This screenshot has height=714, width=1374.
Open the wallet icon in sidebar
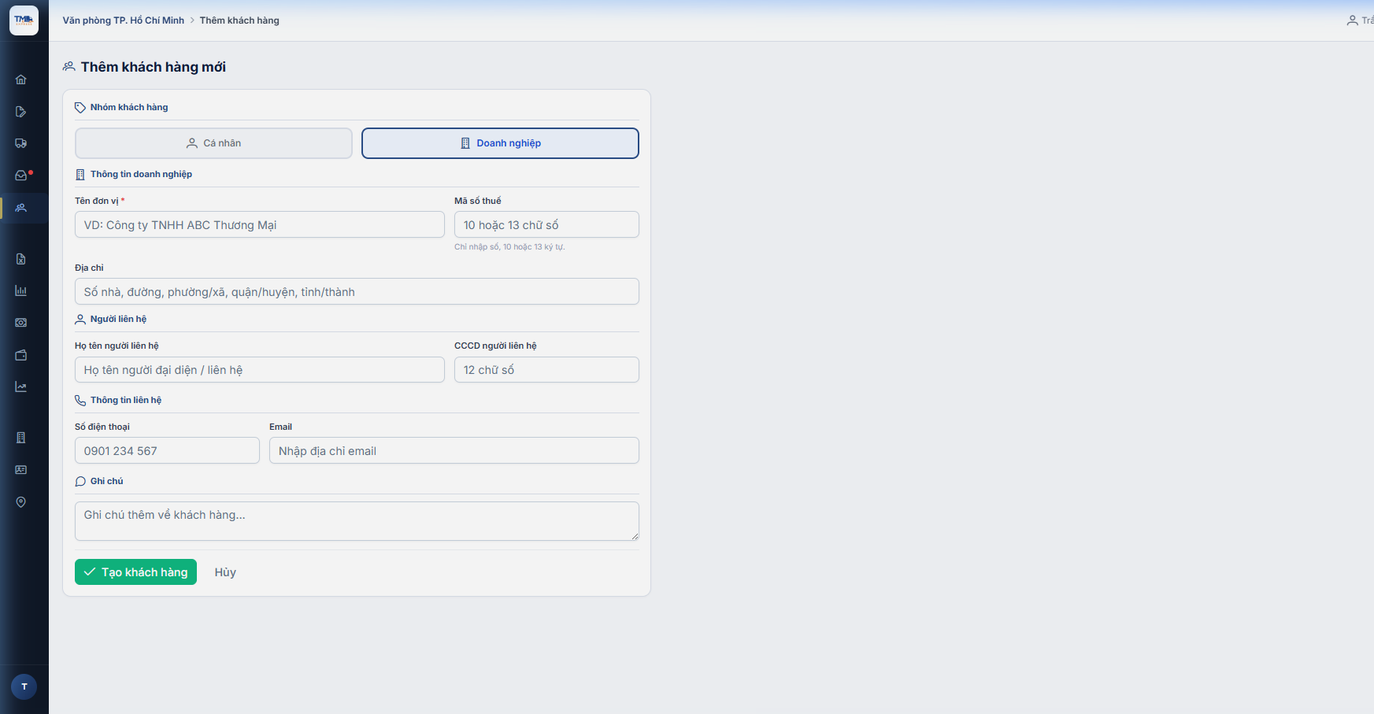click(21, 355)
